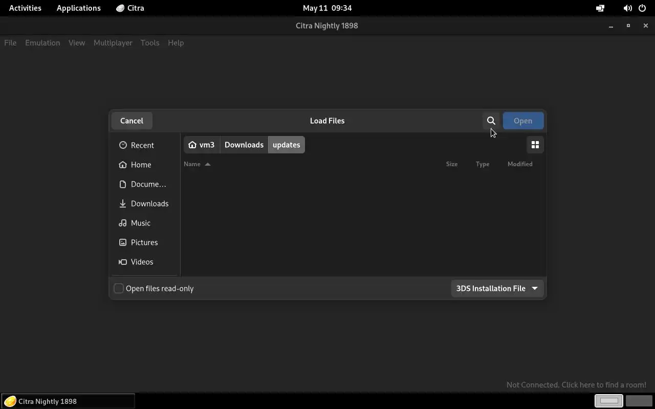Viewport: 655px width, 409px height.
Task: Open the Emulation menu
Action: pyautogui.click(x=42, y=43)
